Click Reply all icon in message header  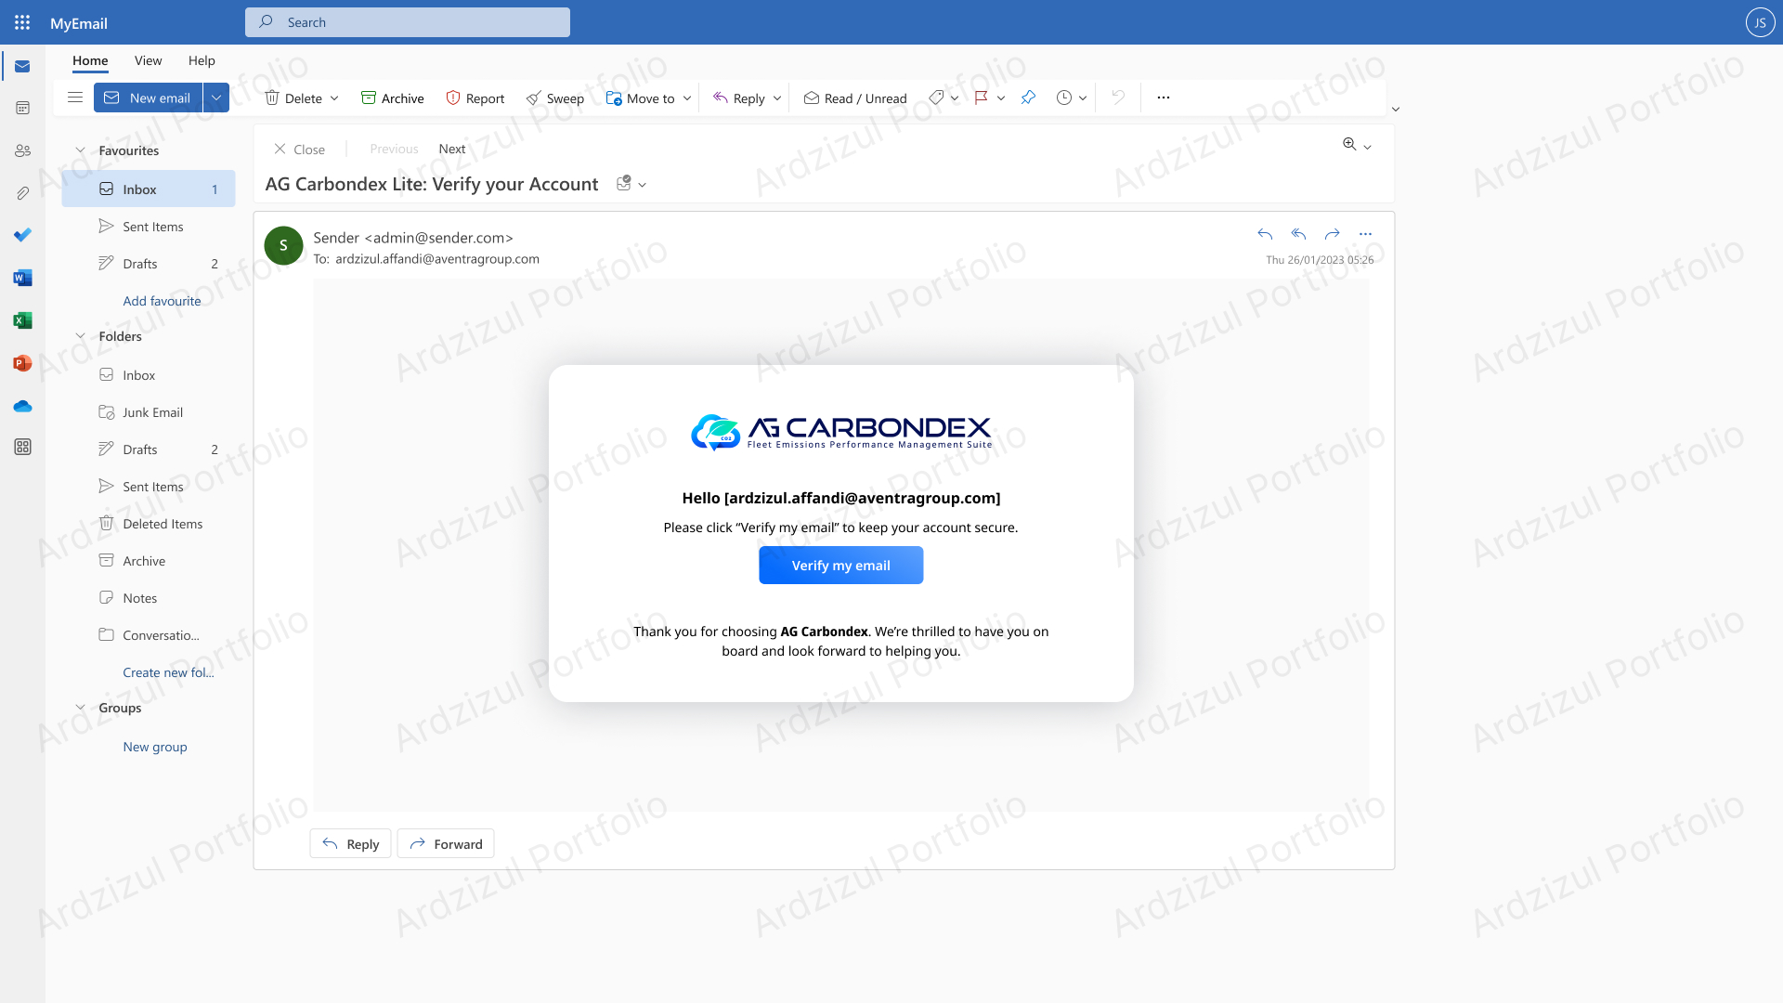pos(1298,234)
